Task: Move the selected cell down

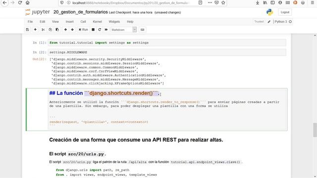Action: tap(72, 30)
